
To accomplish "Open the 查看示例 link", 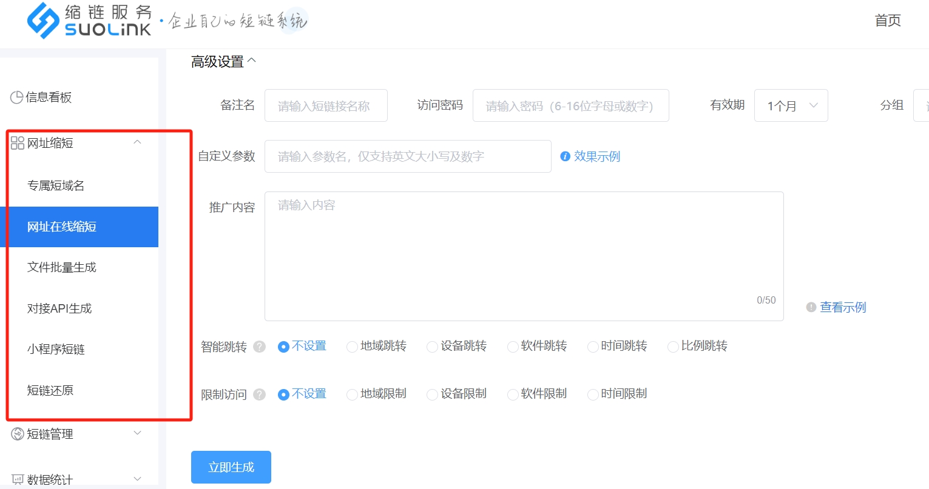I will 843,307.
